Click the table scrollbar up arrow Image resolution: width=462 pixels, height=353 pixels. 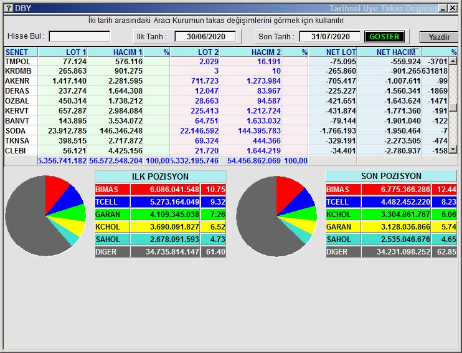[453, 61]
